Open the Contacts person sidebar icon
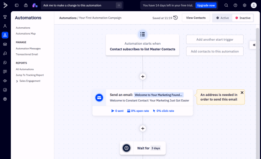 click(x=5, y=26)
